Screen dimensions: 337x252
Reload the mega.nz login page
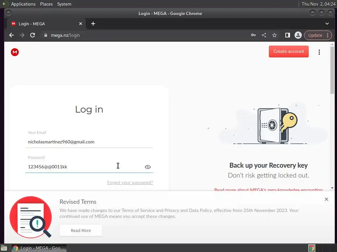(33, 35)
